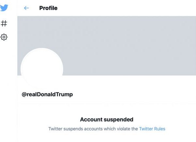Click the word "Rules" in the blue link

(159, 129)
